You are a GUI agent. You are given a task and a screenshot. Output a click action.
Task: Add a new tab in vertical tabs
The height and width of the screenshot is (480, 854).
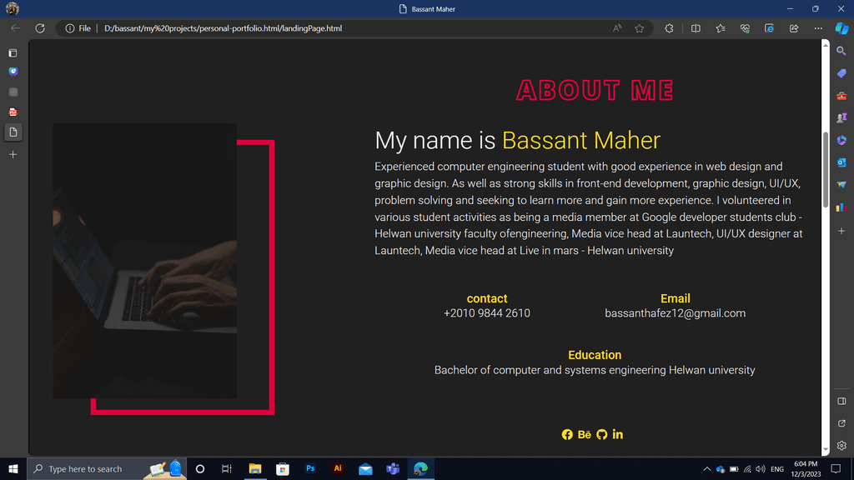pyautogui.click(x=13, y=154)
